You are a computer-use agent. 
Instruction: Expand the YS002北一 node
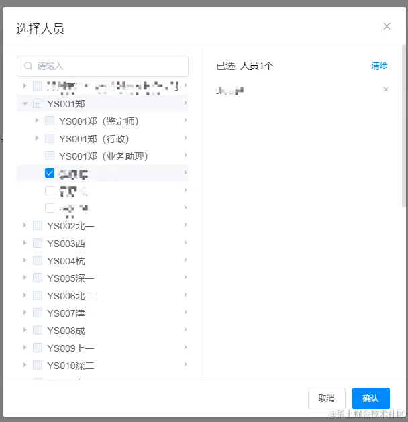pyautogui.click(x=25, y=225)
